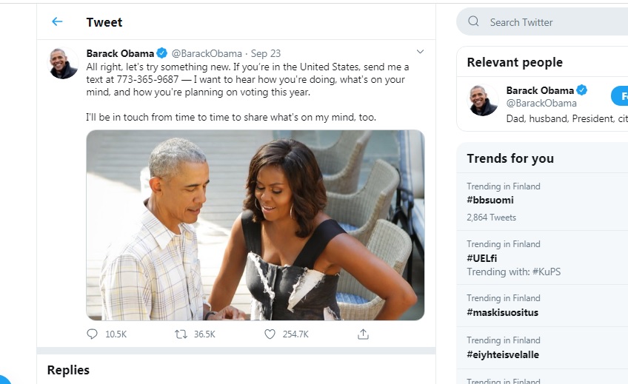Open the #UELfi trend
Image resolution: width=628 pixels, height=384 pixels.
coord(481,258)
